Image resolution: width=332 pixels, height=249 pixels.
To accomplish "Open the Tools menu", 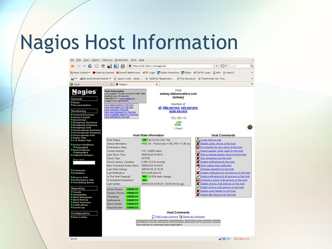I will pos(133,60).
